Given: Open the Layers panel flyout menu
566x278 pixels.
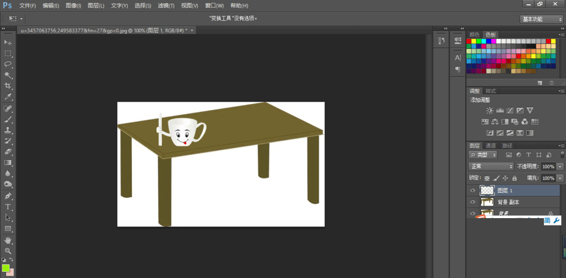Looking at the screenshot, I should click(561, 146).
